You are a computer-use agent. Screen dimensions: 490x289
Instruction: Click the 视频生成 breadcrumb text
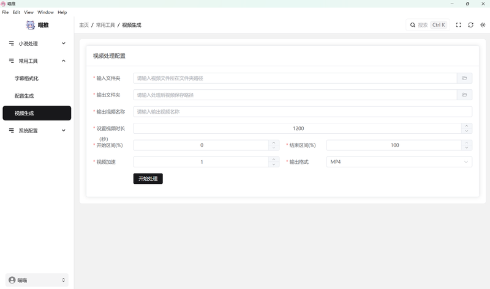click(x=132, y=25)
